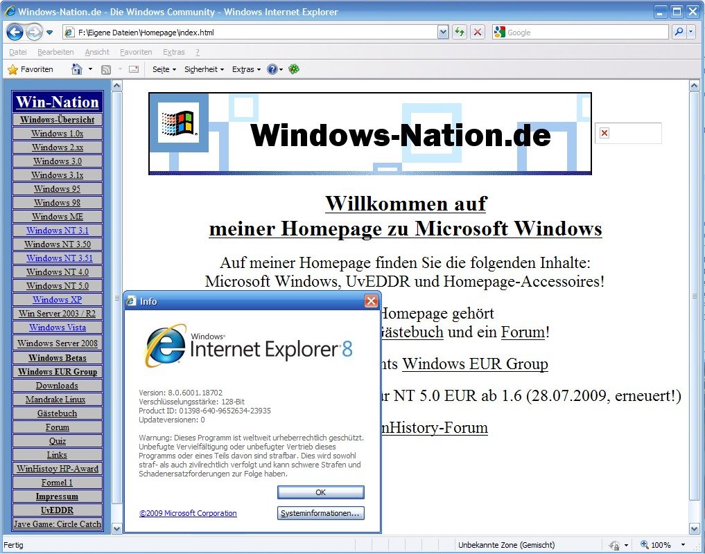Open the ©2009 Microsoft Corporation link
This screenshot has height=554, width=705.
(x=188, y=513)
